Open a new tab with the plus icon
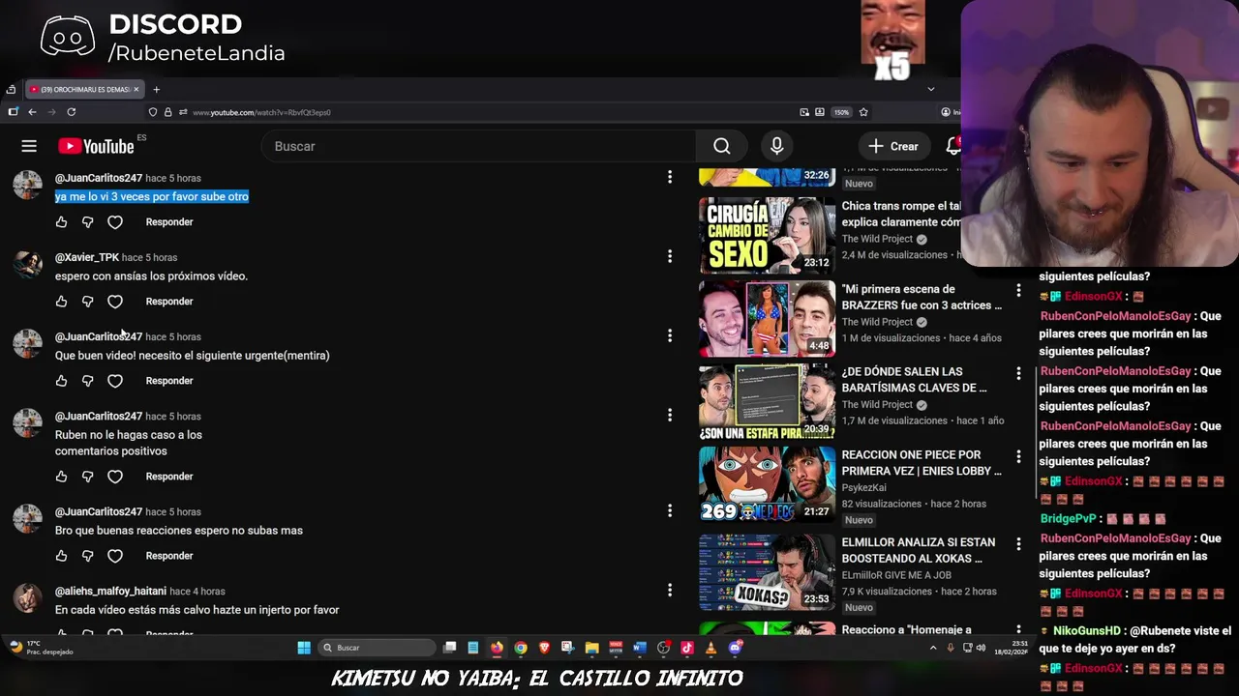Screen dimensions: 1239x696 coord(156,89)
